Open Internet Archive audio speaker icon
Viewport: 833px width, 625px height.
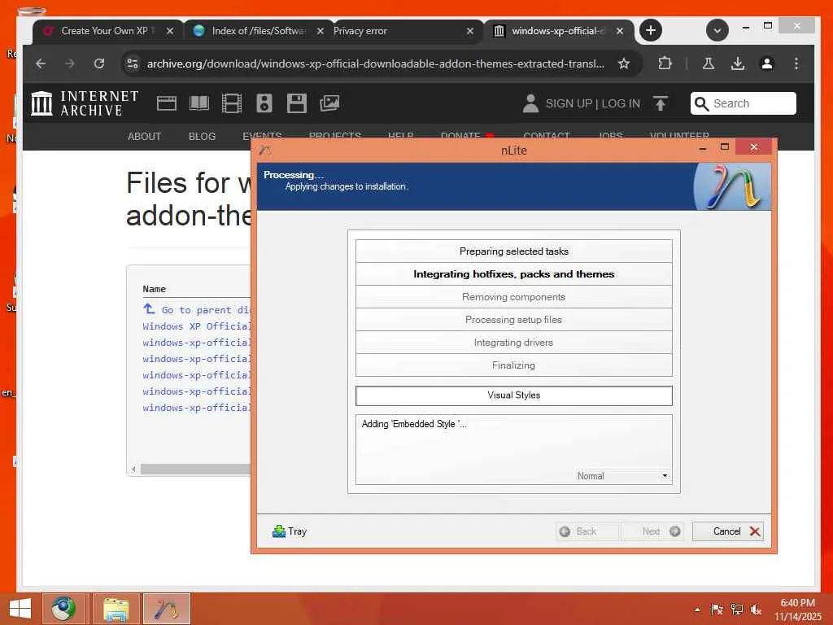click(264, 103)
